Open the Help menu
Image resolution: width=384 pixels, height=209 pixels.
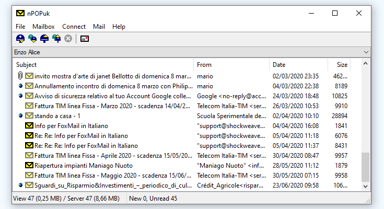point(119,27)
